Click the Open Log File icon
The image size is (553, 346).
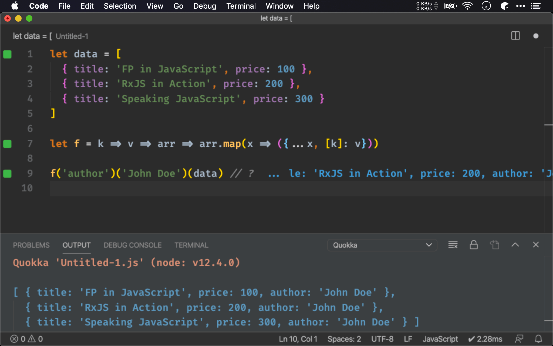pos(494,245)
